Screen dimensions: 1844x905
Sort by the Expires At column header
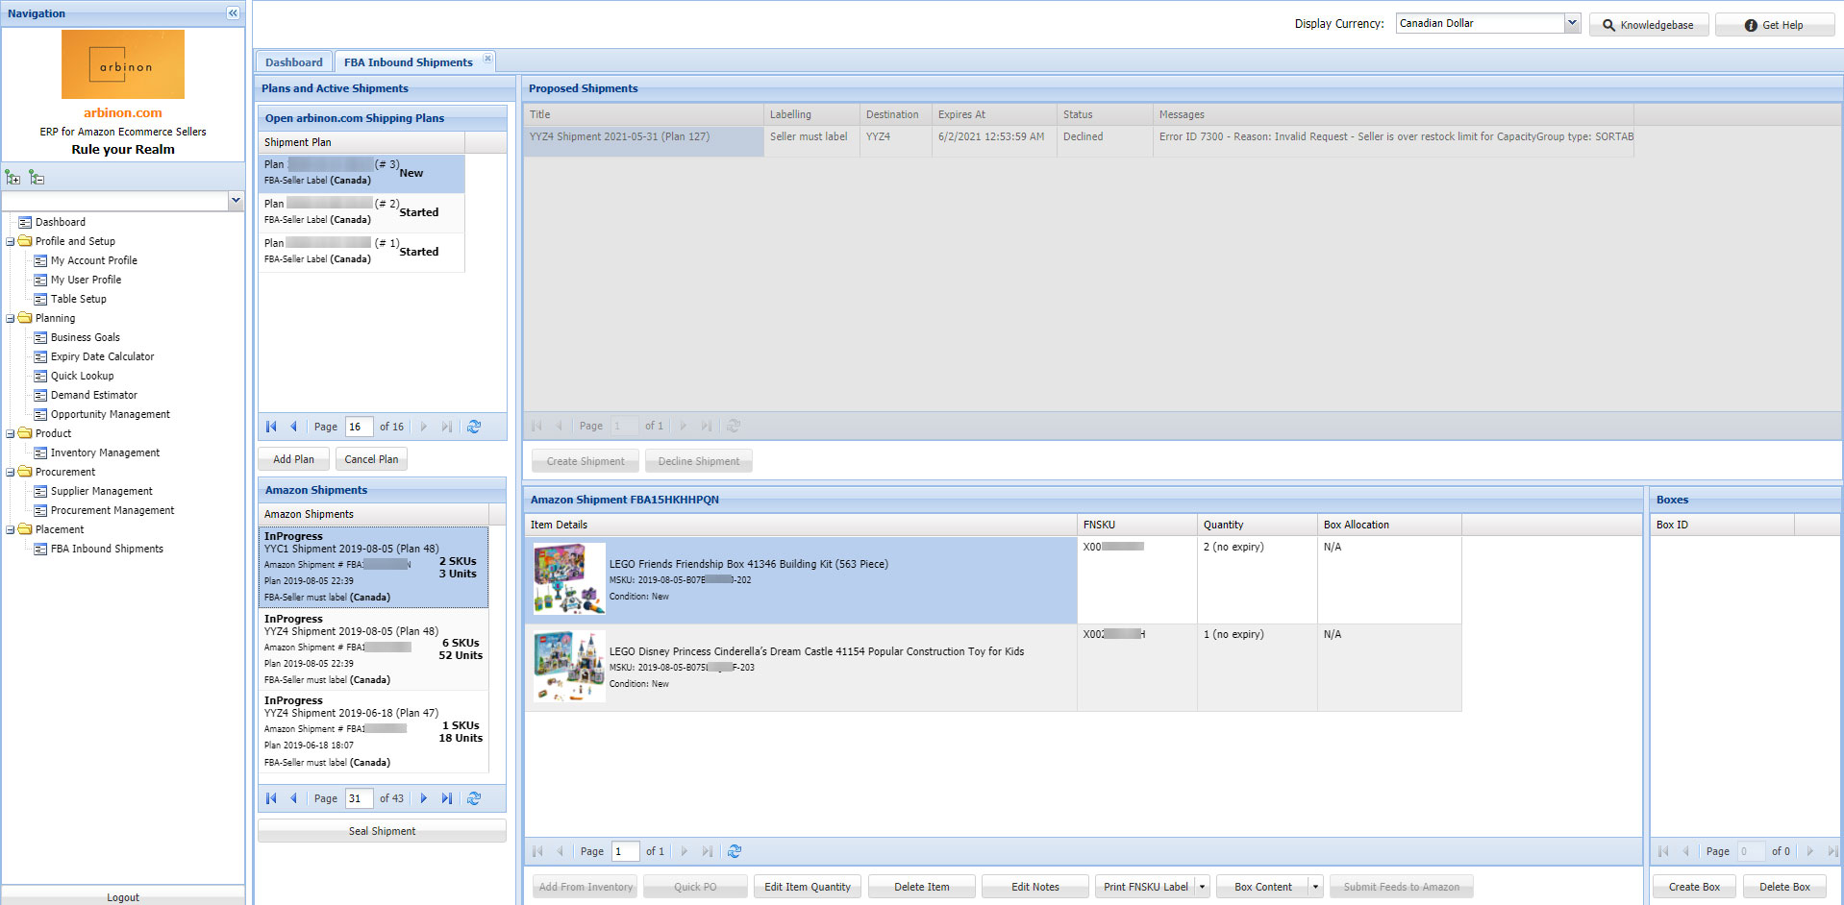pos(994,114)
